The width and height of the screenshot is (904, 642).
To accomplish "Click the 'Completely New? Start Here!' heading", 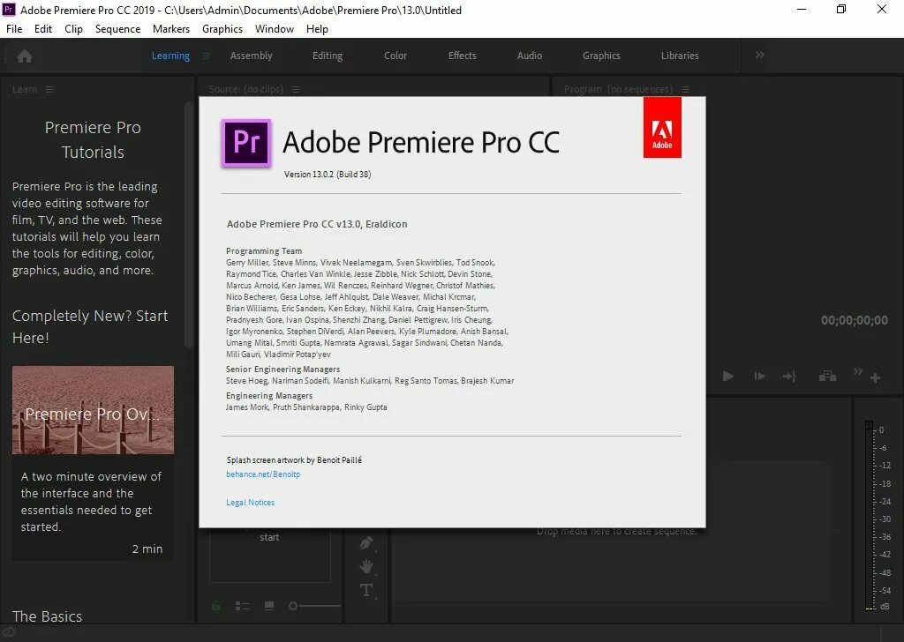I will [x=90, y=326].
